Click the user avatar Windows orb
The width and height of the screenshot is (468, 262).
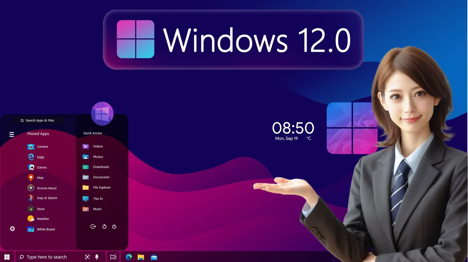[102, 114]
